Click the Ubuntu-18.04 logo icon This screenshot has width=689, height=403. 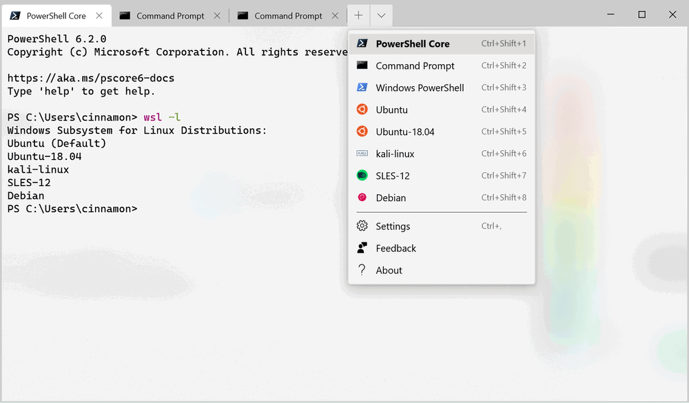[362, 132]
